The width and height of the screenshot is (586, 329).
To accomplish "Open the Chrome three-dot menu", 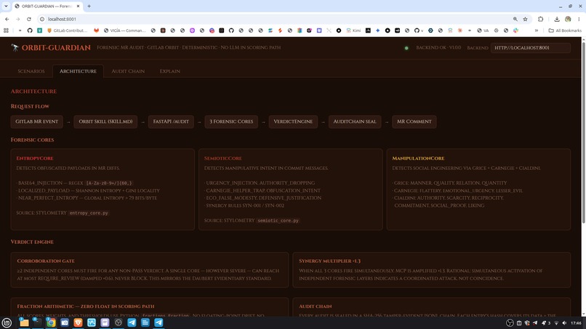I will pos(579,19).
